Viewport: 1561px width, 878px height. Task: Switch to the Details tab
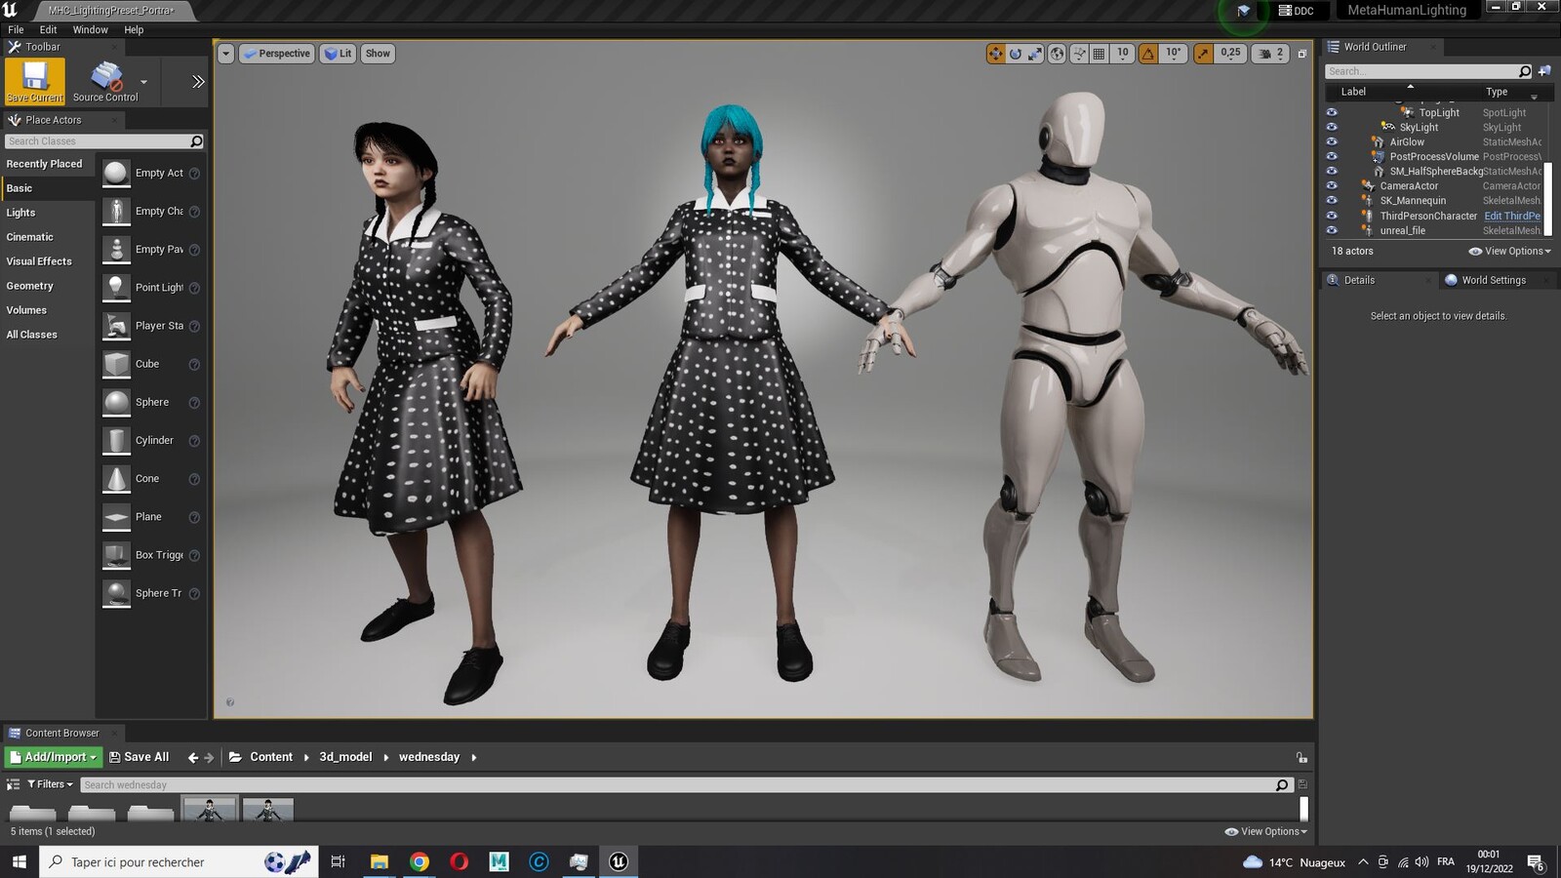[1359, 280]
